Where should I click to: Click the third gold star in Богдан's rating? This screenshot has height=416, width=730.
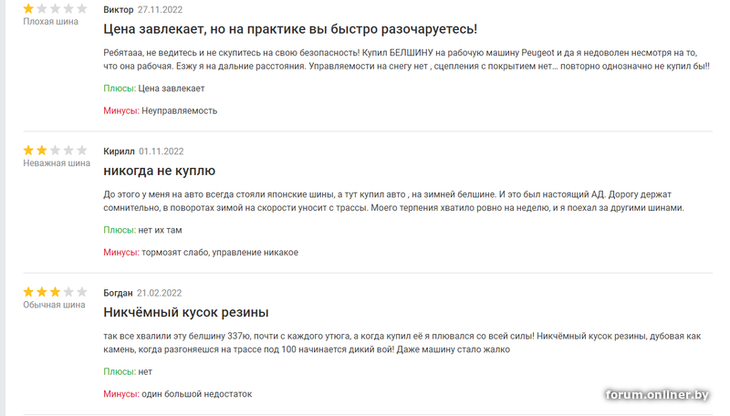(x=56, y=292)
